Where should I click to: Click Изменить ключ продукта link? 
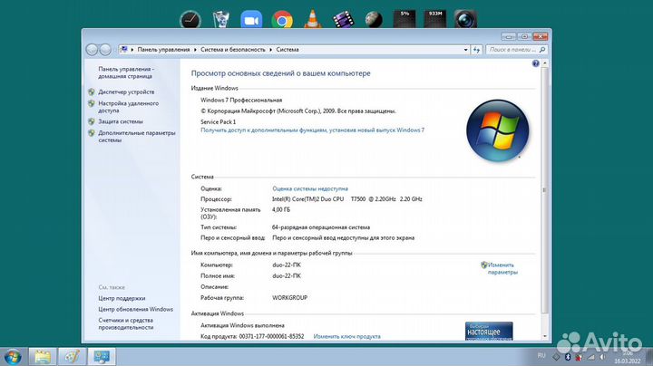point(346,336)
